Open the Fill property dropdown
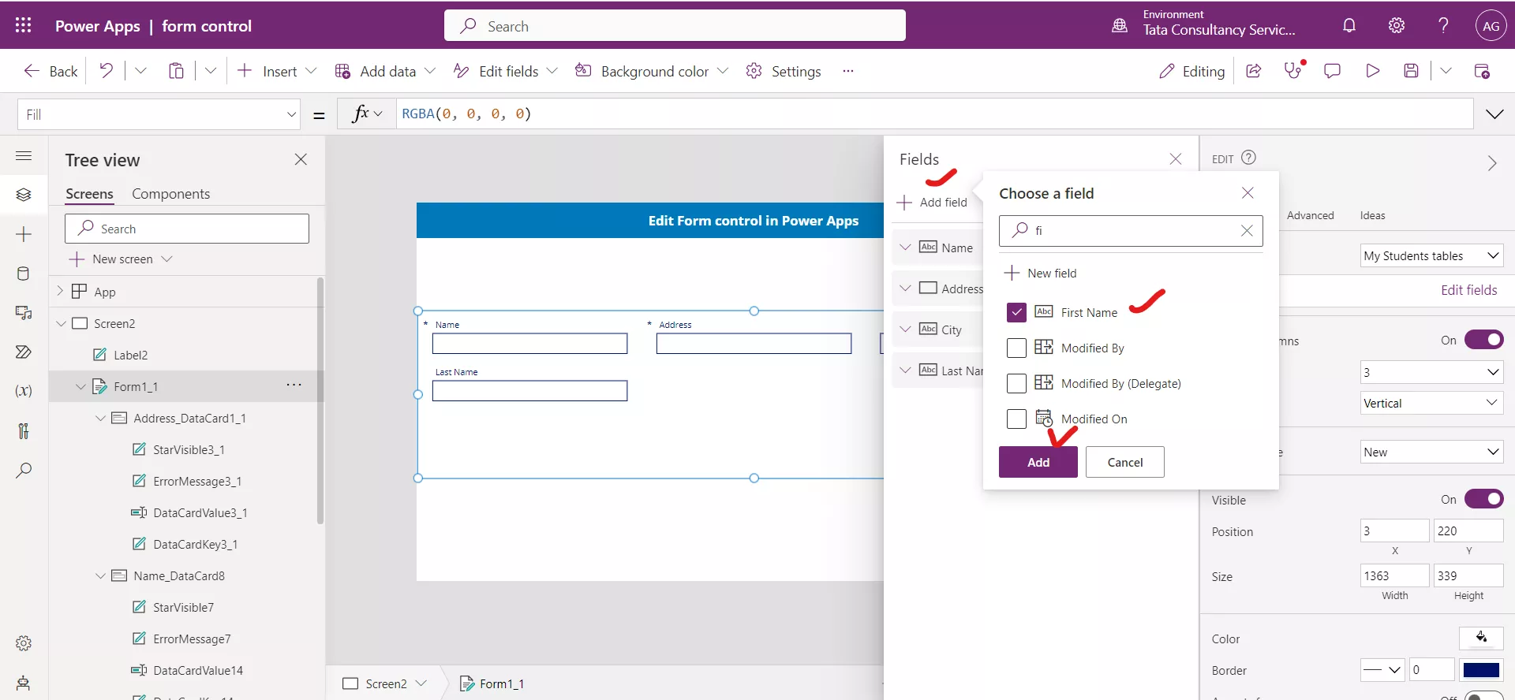This screenshot has width=1515, height=700. 159,114
